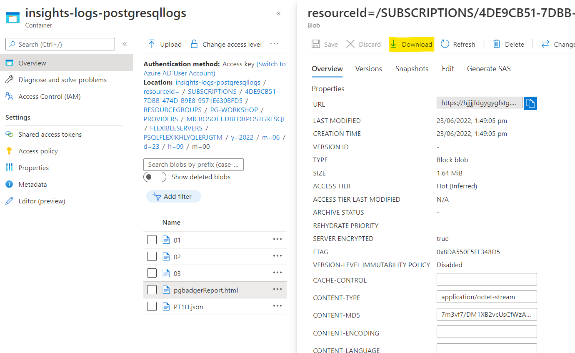Click the Search blobs by prefix field
This screenshot has height=353, width=575.
(x=193, y=165)
